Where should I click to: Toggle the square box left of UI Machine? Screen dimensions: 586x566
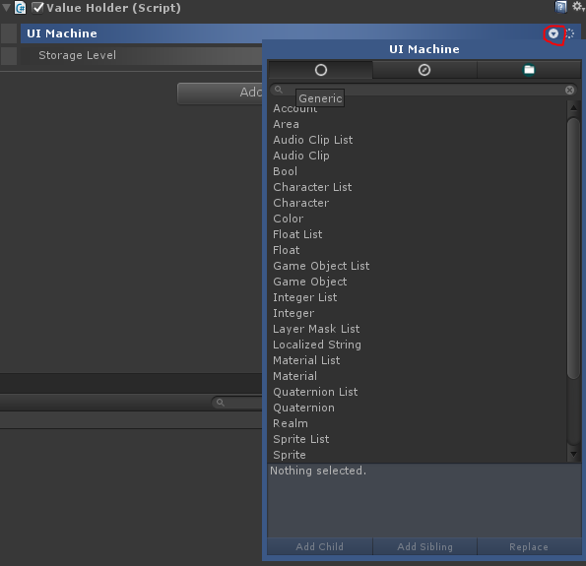click(x=9, y=33)
